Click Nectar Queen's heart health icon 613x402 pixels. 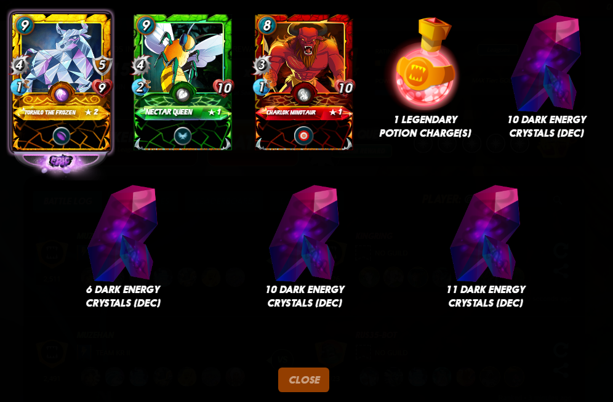click(223, 87)
